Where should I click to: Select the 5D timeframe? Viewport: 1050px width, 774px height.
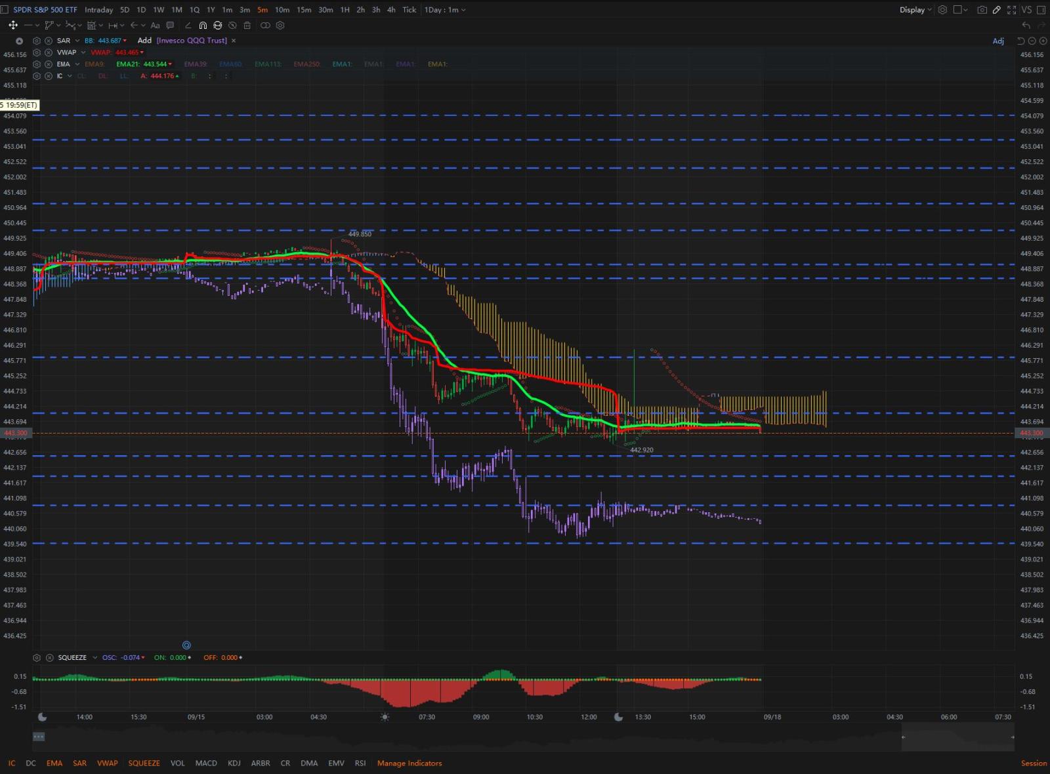click(125, 10)
